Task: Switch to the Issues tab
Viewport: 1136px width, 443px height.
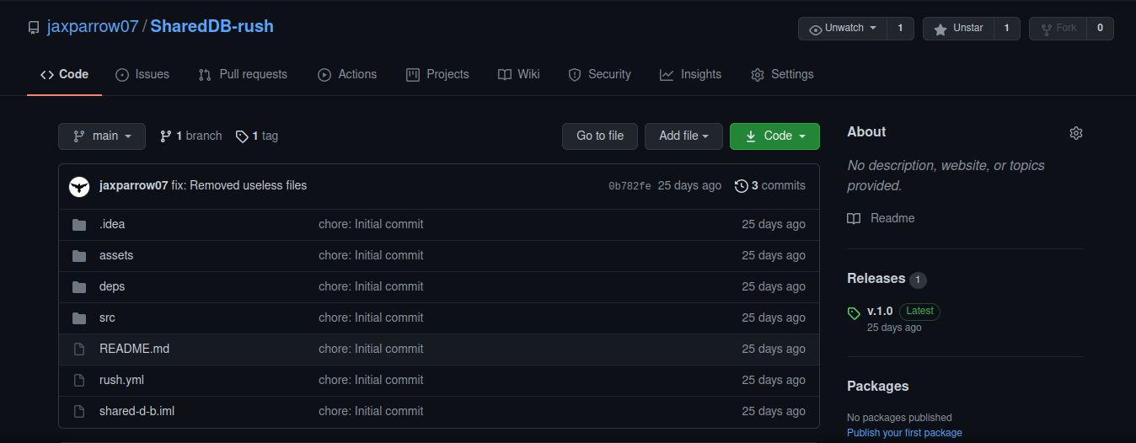Action: [x=142, y=74]
